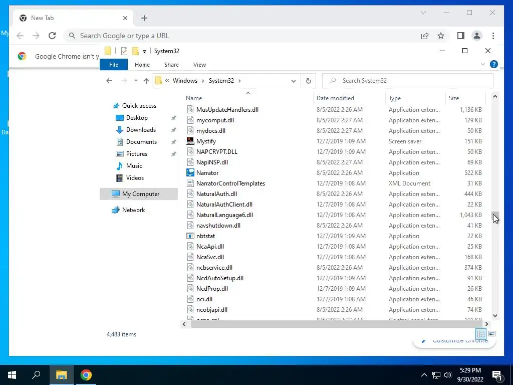Click the vertical scrollbar thumb
The width and height of the screenshot is (513, 385).
pos(495,218)
